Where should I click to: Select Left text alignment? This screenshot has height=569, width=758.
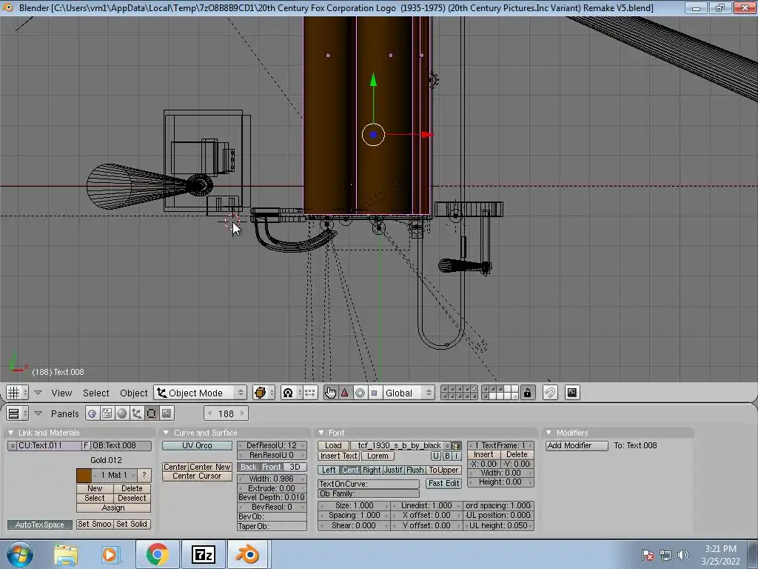[x=329, y=470]
